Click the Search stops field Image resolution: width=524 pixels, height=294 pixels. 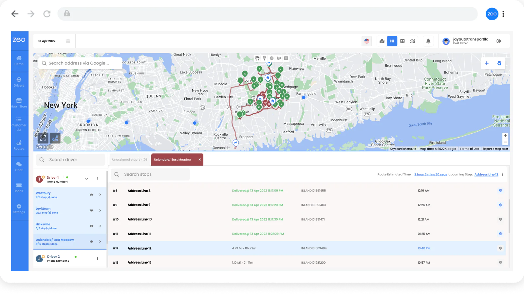click(x=150, y=174)
